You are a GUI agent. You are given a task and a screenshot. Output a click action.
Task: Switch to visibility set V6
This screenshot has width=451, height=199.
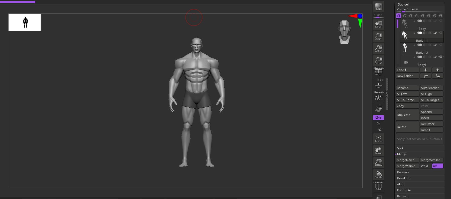pyautogui.click(x=429, y=16)
